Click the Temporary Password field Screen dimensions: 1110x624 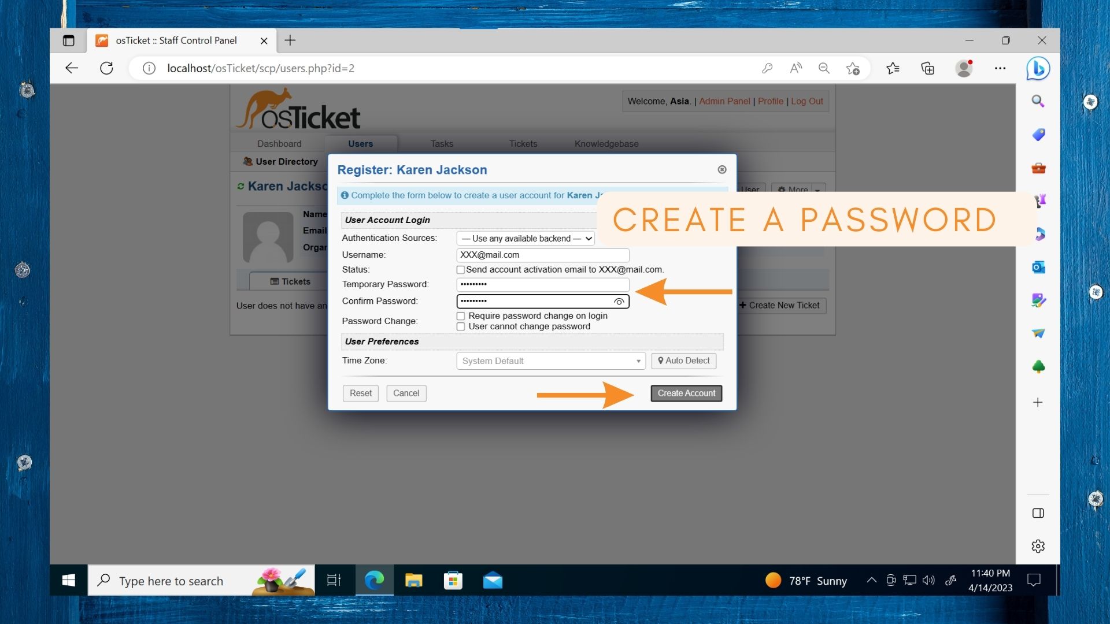[542, 284]
